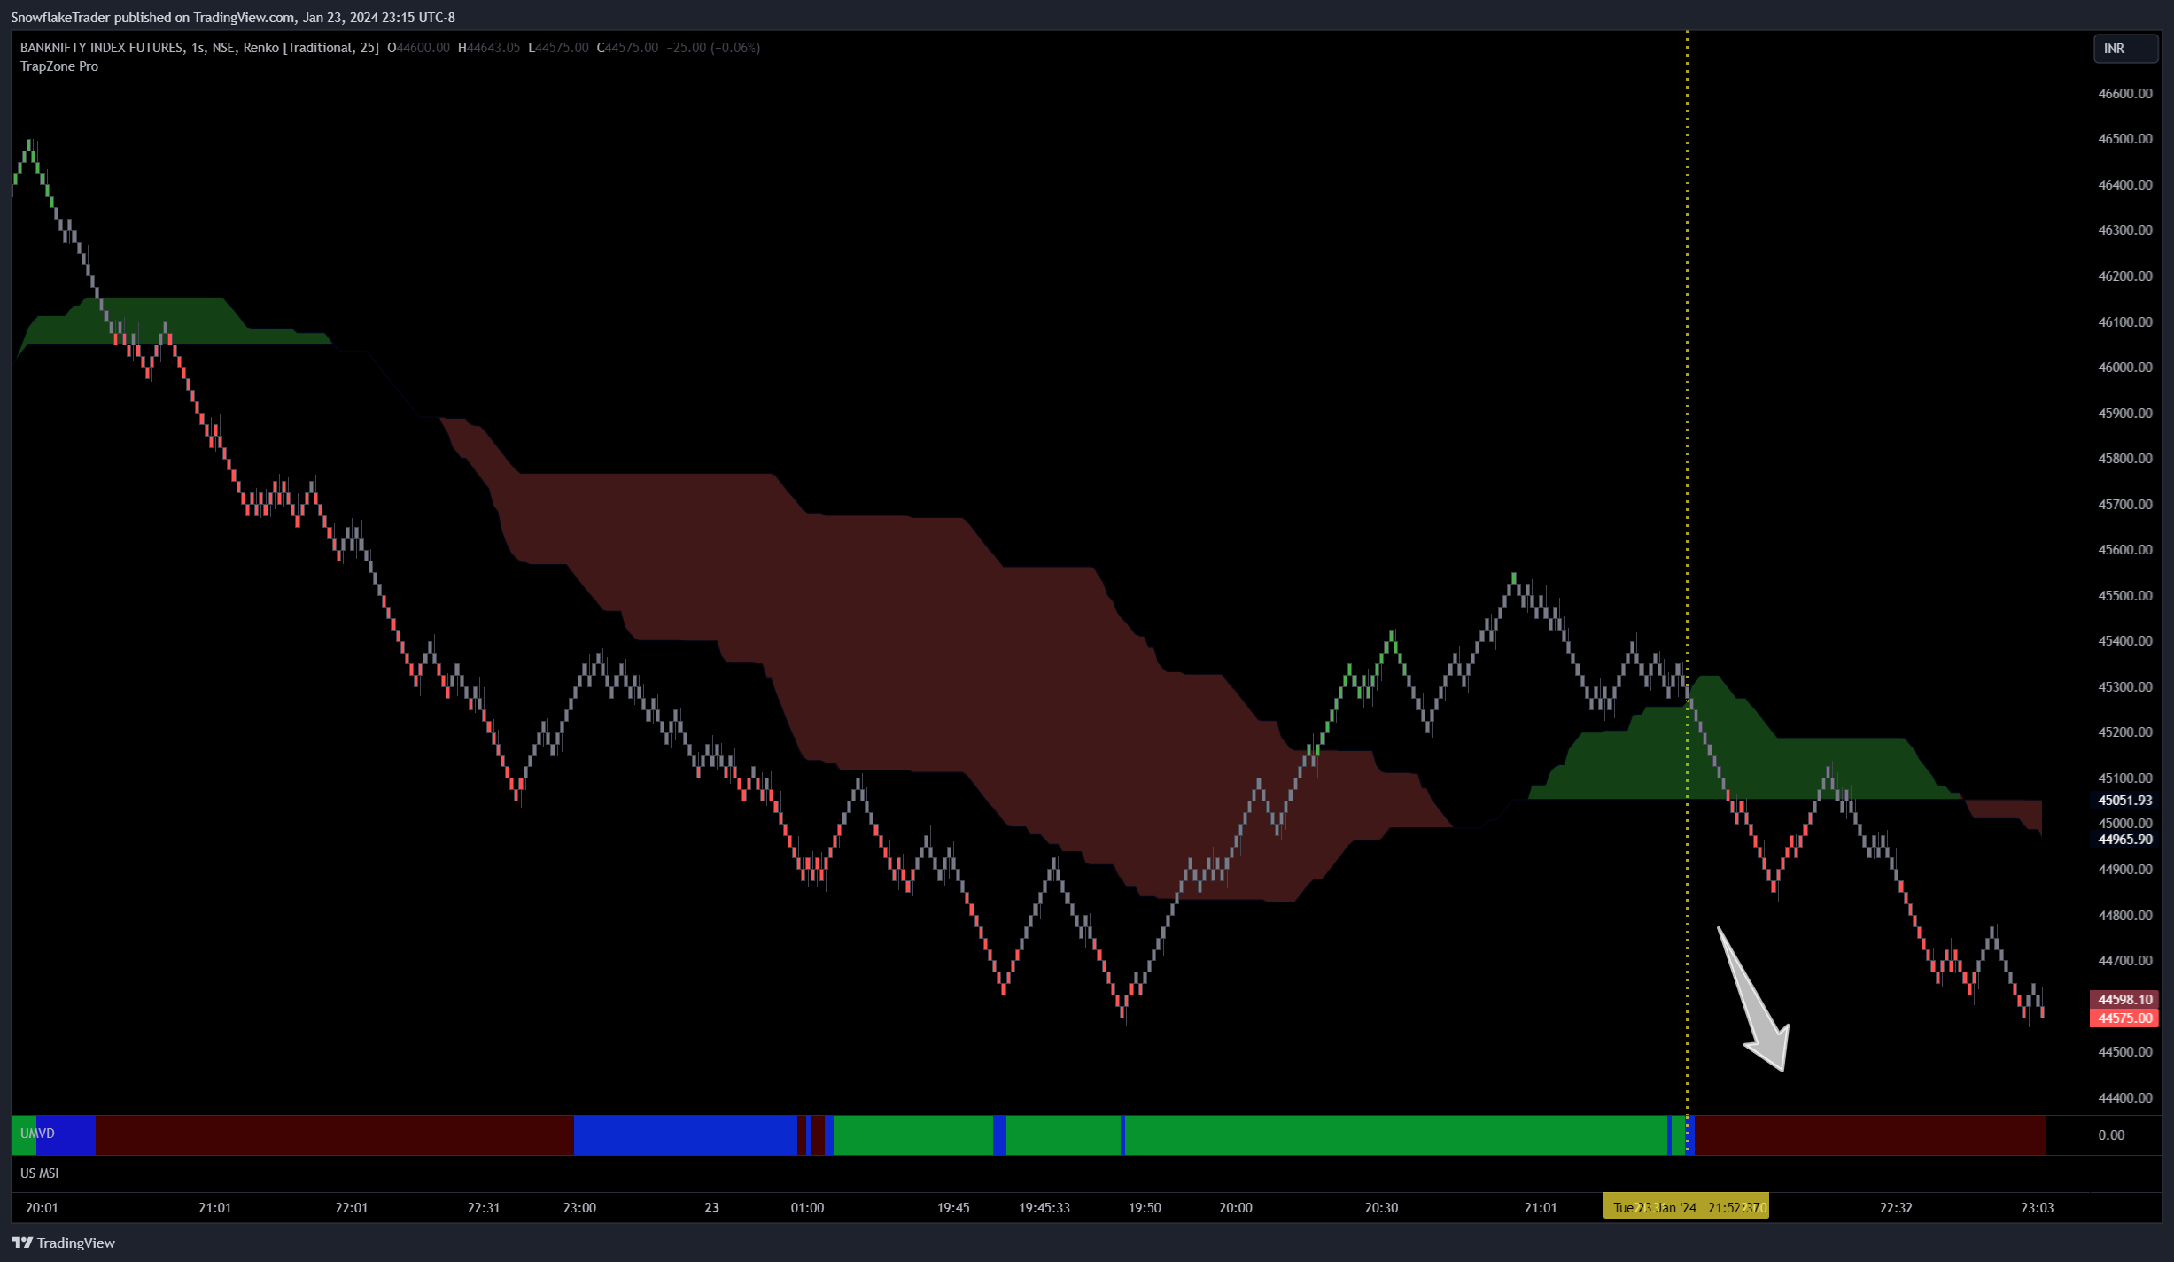This screenshot has height=1262, width=2174.
Task: Click the red 44575.00 last price label
Action: click(x=2124, y=1018)
